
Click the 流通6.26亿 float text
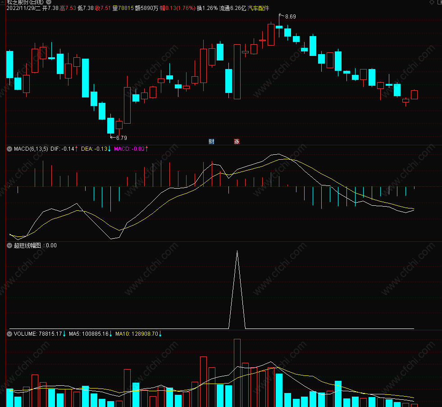[x=232, y=8]
